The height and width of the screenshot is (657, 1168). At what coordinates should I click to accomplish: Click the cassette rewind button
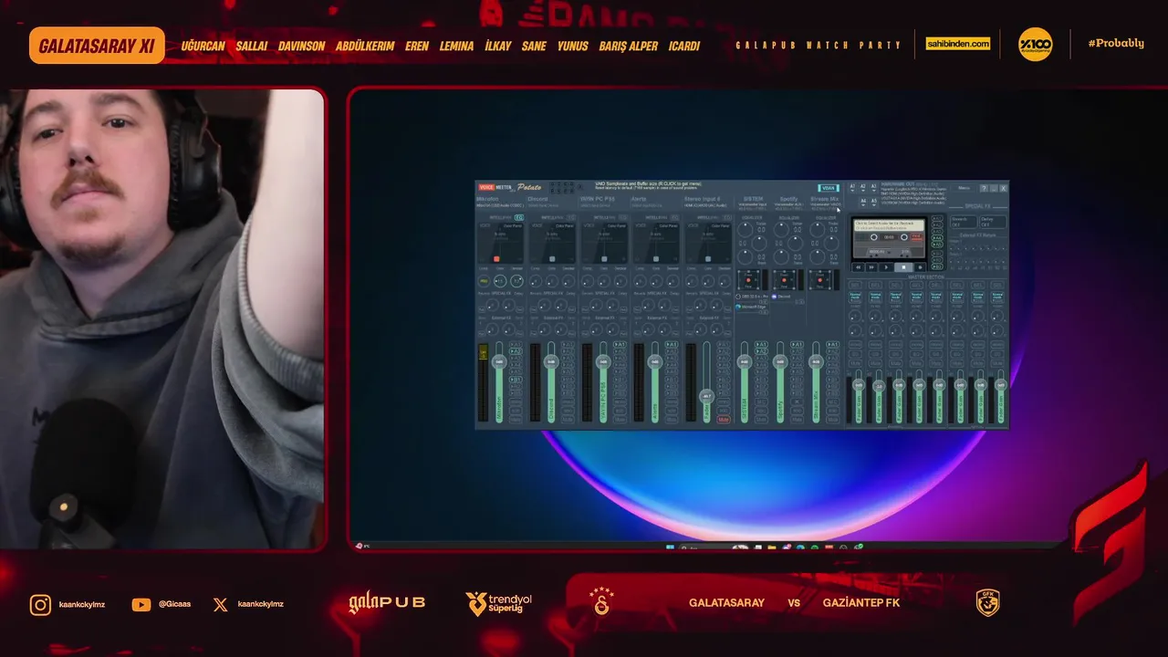(858, 267)
